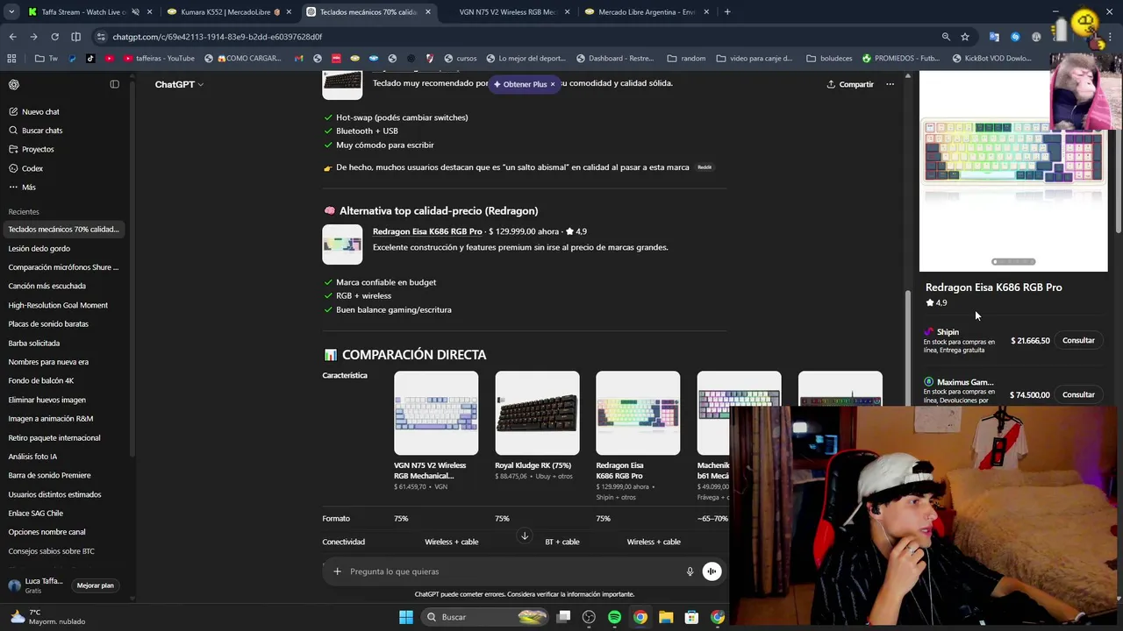The width and height of the screenshot is (1123, 631).
Task: Reload the current page
Action: coord(54,37)
